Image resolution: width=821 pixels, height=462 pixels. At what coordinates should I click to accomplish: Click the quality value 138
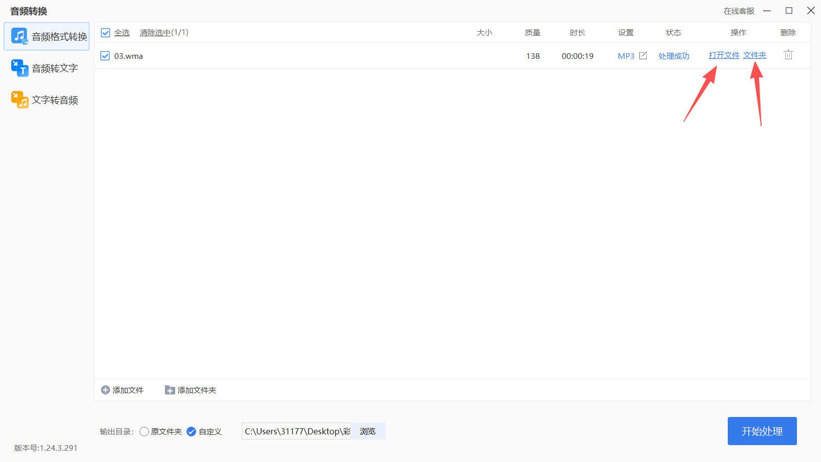533,56
